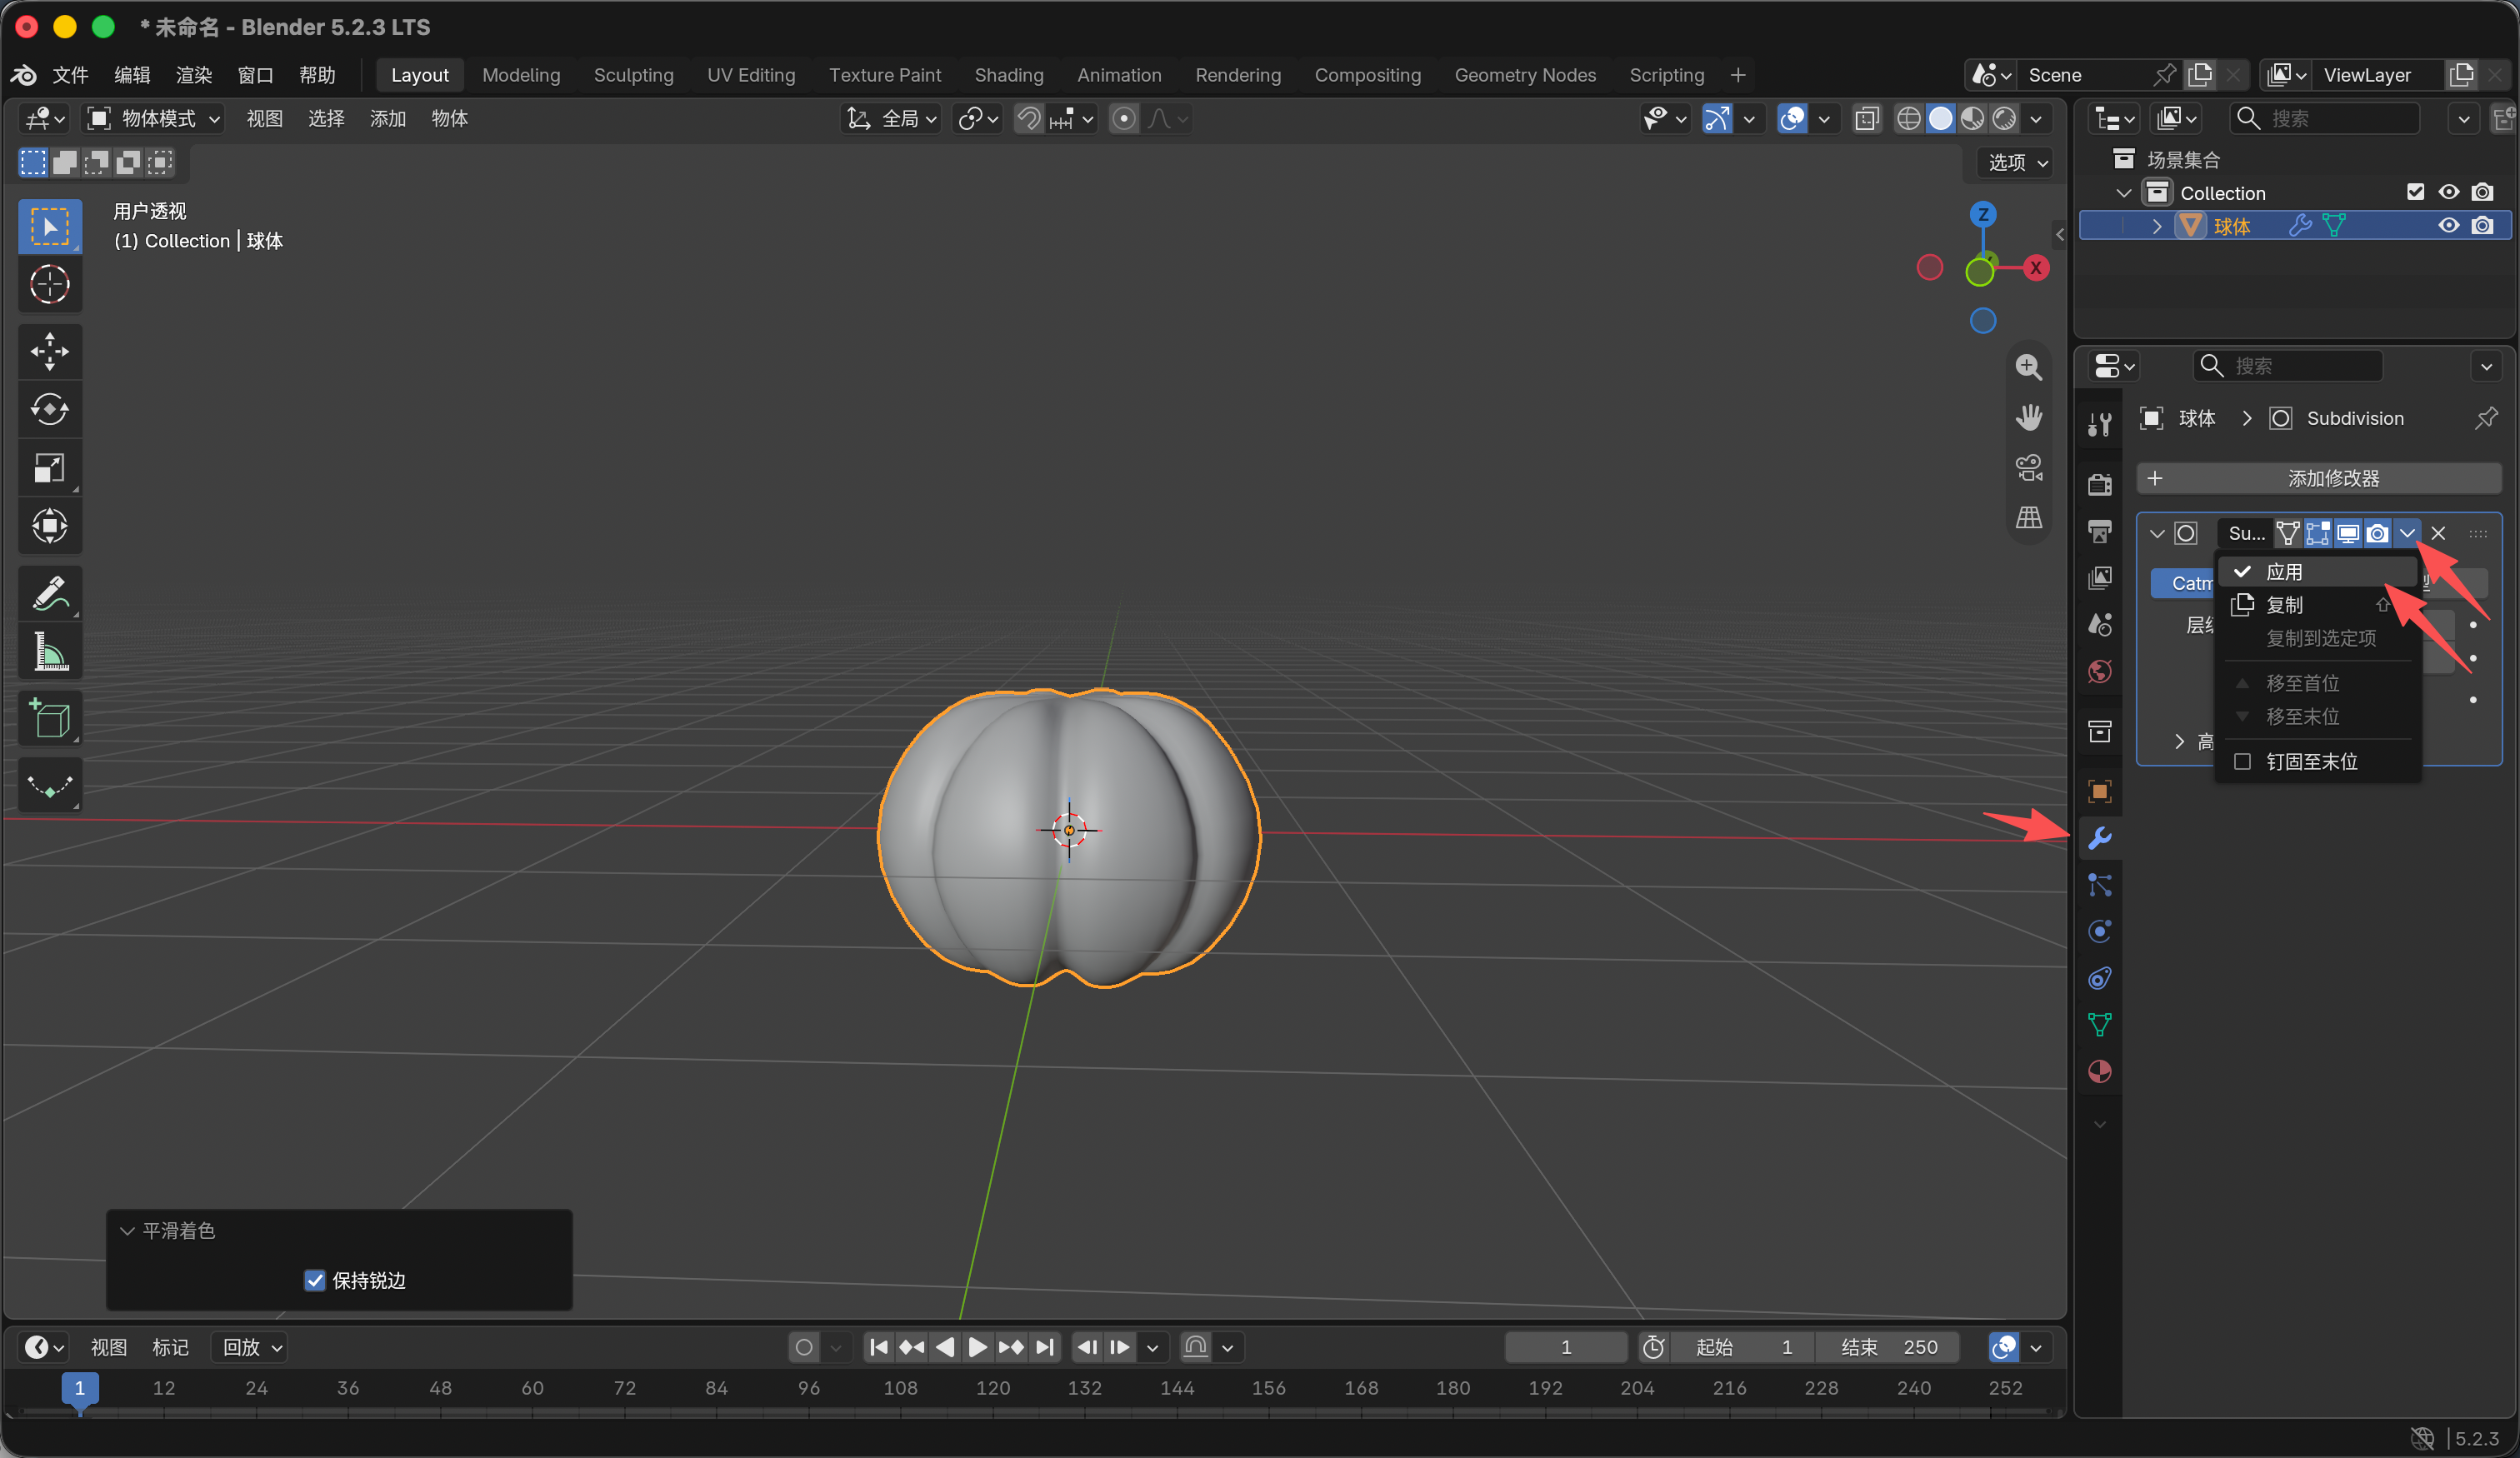Viewport: 2520px width, 1458px height.
Task: Select the Transform tool
Action: (x=49, y=526)
